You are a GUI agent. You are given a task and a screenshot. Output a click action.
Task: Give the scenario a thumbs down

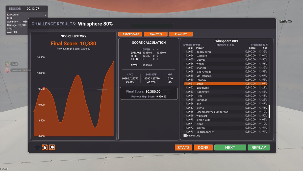pyautogui.click(x=52, y=148)
